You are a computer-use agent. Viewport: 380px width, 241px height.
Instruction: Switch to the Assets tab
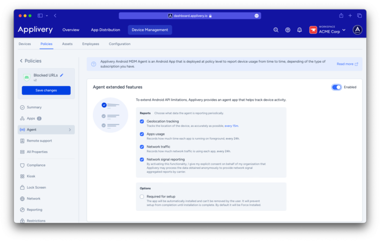67,44
